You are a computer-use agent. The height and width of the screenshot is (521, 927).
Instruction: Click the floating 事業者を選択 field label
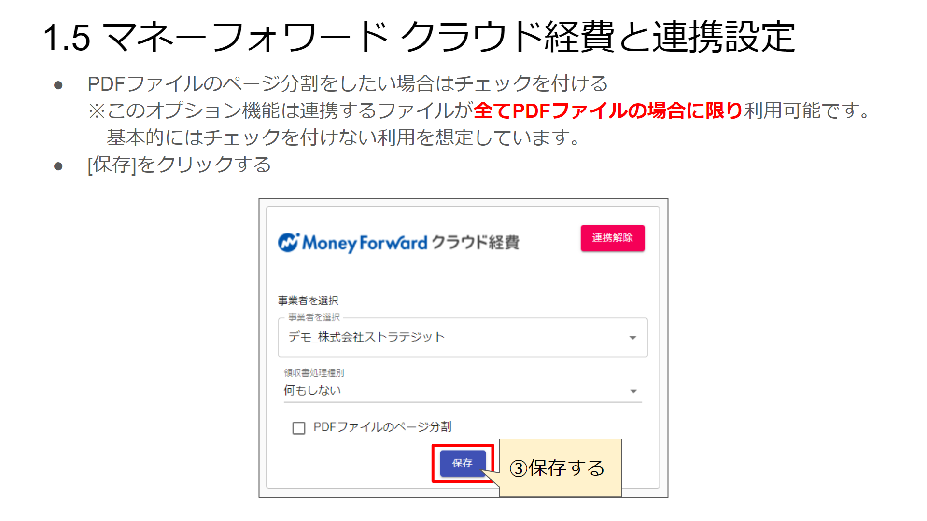[x=314, y=317]
